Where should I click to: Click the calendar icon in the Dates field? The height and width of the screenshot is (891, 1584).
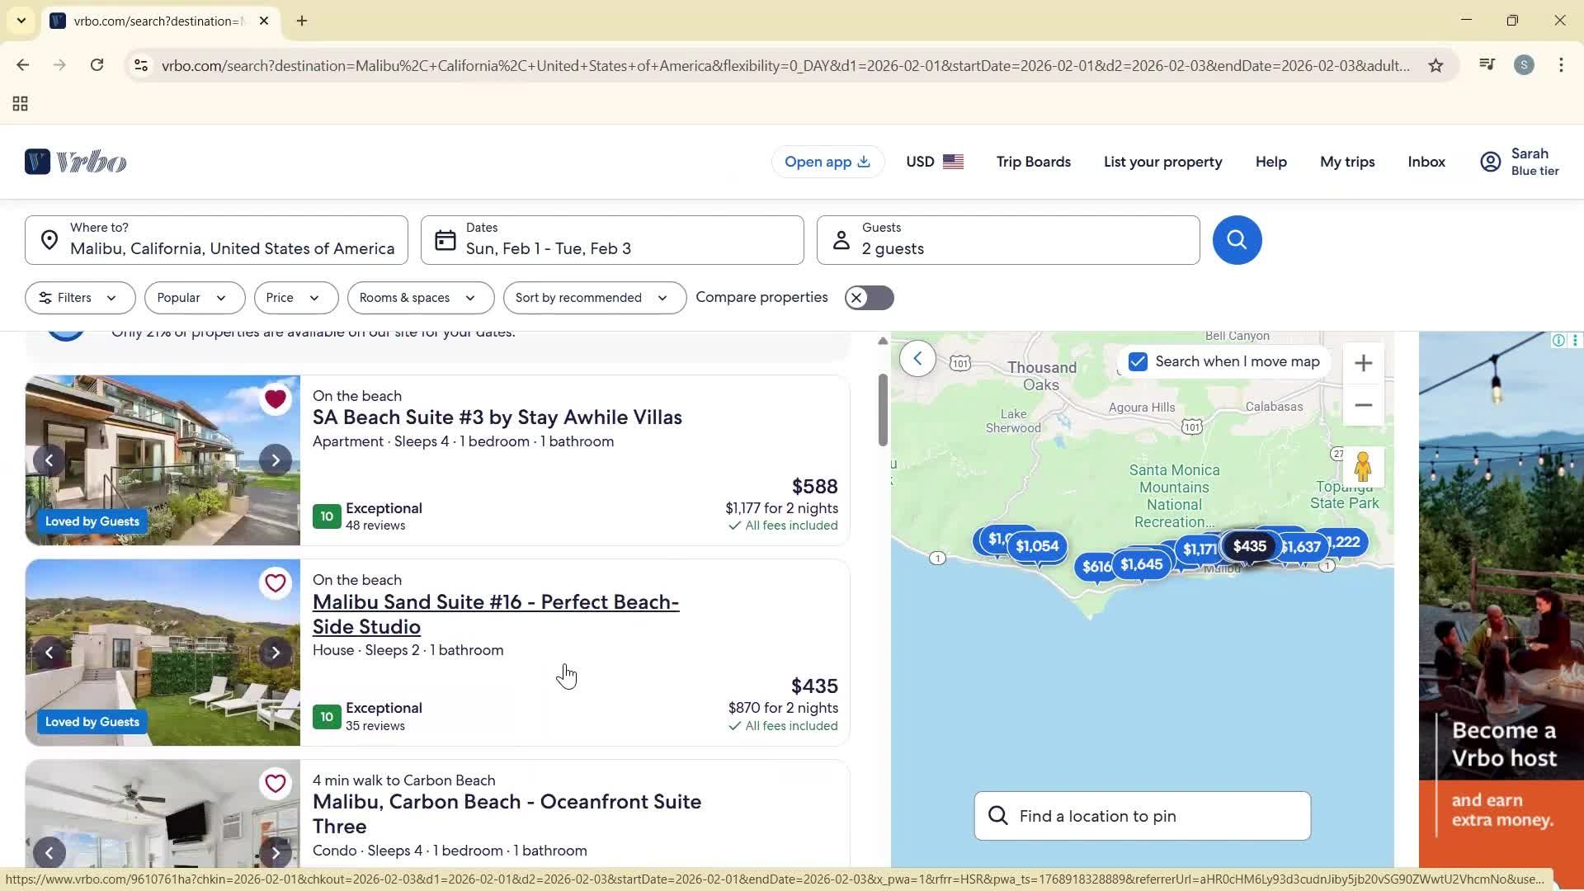point(444,240)
